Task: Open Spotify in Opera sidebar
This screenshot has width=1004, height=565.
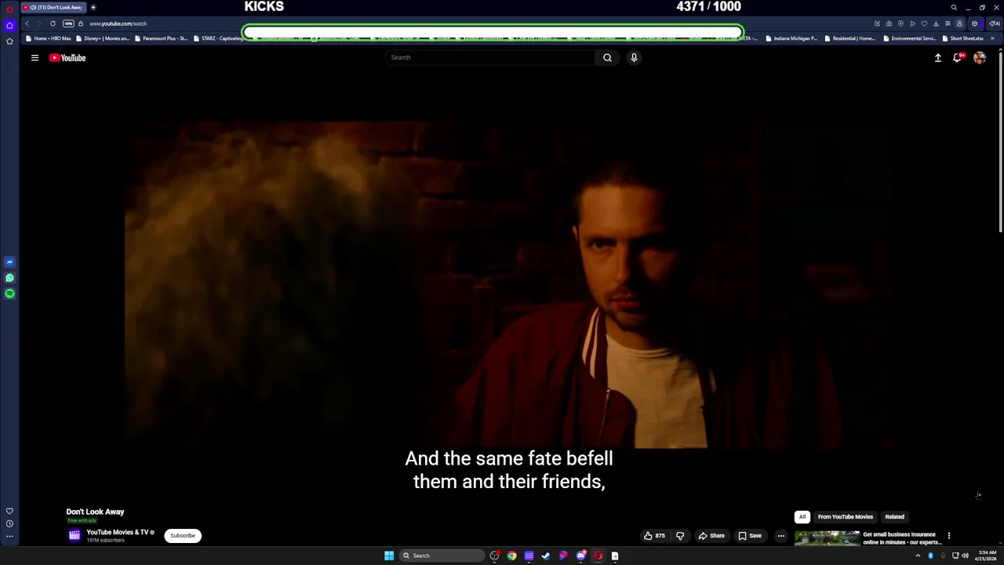Action: click(x=9, y=293)
